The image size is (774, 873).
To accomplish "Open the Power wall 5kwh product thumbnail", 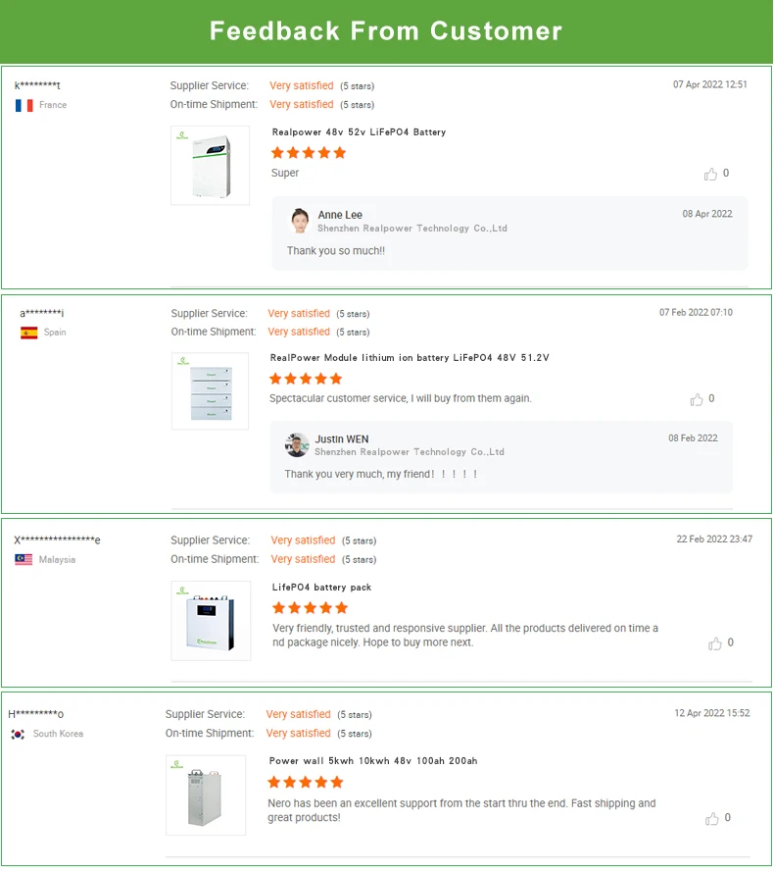I will click(206, 796).
